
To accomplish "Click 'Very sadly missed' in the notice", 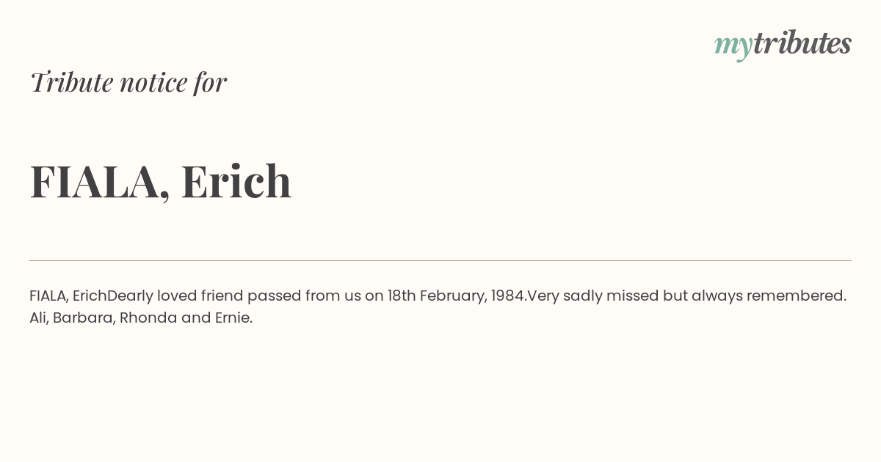I will pos(593,296).
